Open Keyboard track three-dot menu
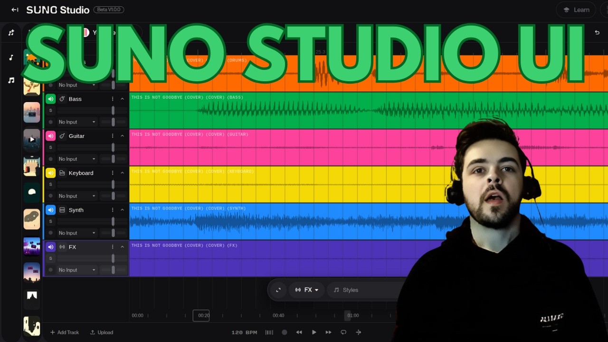 pos(113,173)
